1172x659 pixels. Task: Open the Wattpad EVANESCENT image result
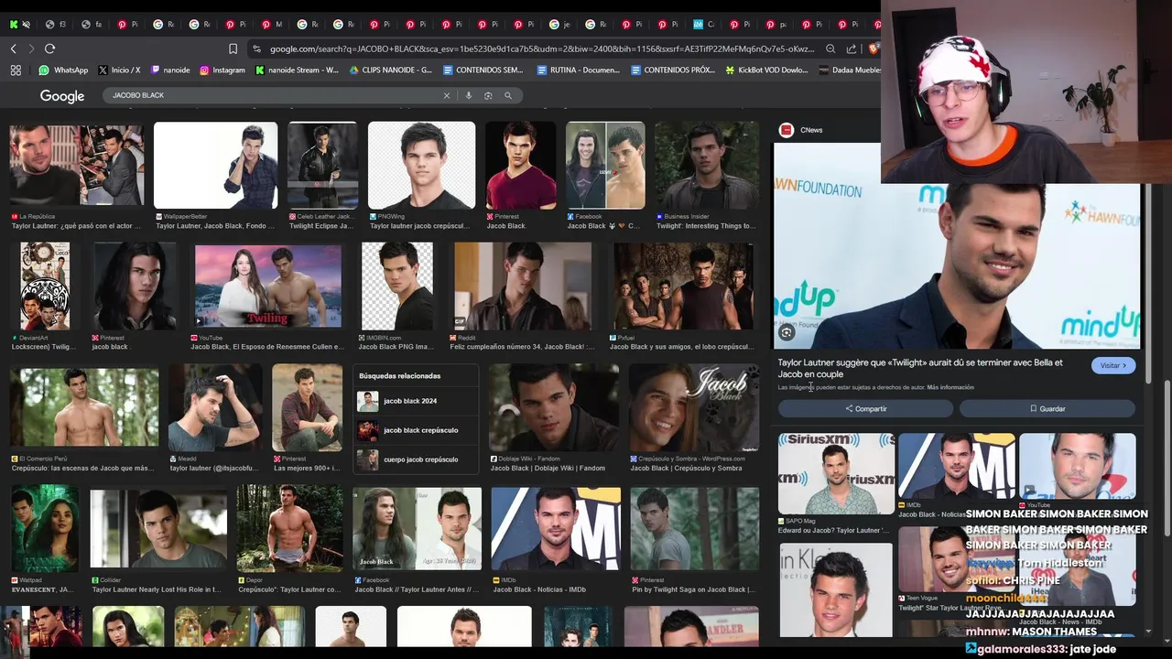[x=44, y=528]
